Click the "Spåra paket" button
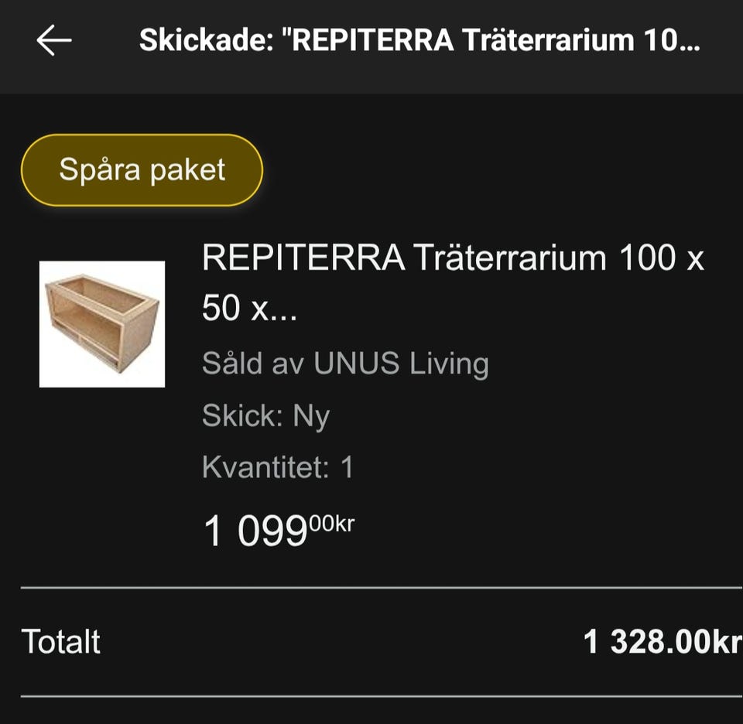This screenshot has width=743, height=724. pos(142,170)
